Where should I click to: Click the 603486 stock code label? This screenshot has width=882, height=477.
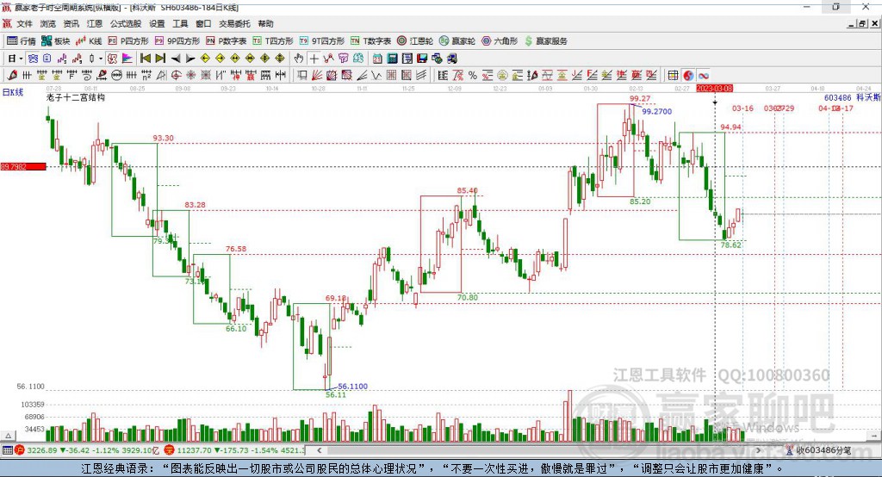pyautogui.click(x=837, y=98)
